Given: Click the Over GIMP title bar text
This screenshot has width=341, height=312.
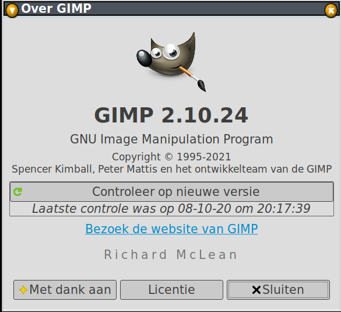Looking at the screenshot, I should [x=56, y=9].
